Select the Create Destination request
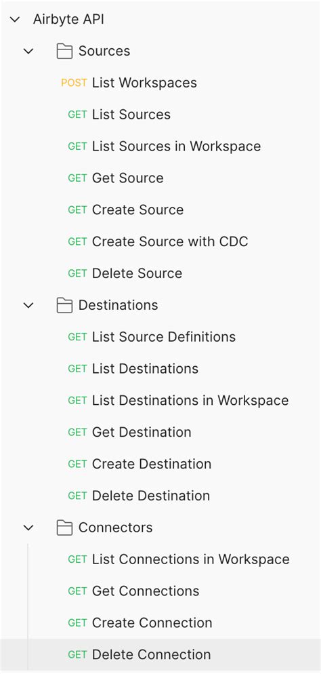 160,464
